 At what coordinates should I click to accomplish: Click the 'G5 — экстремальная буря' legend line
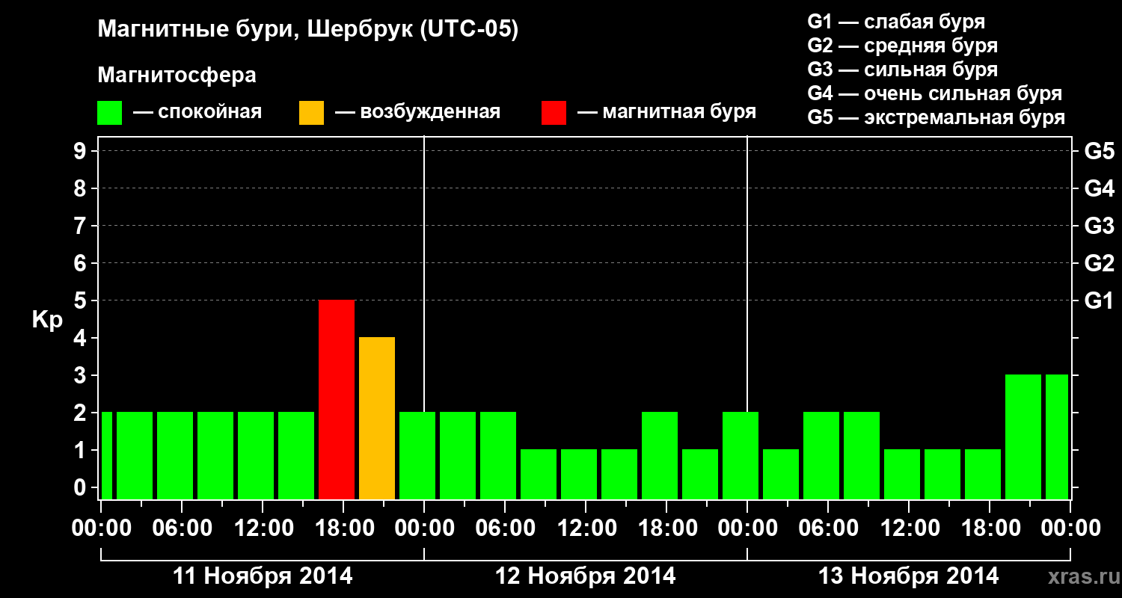(x=936, y=117)
